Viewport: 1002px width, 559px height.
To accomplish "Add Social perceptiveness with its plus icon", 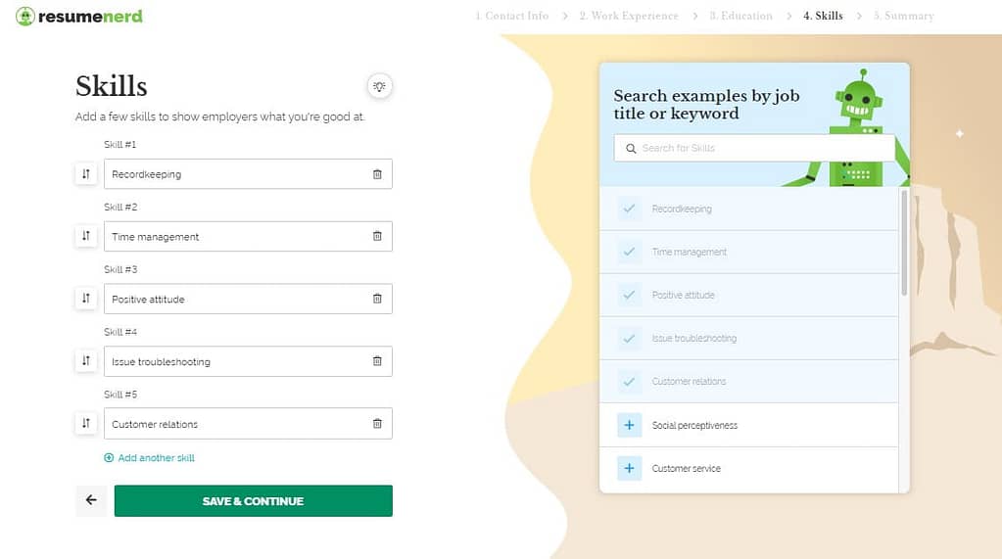I will coord(629,425).
